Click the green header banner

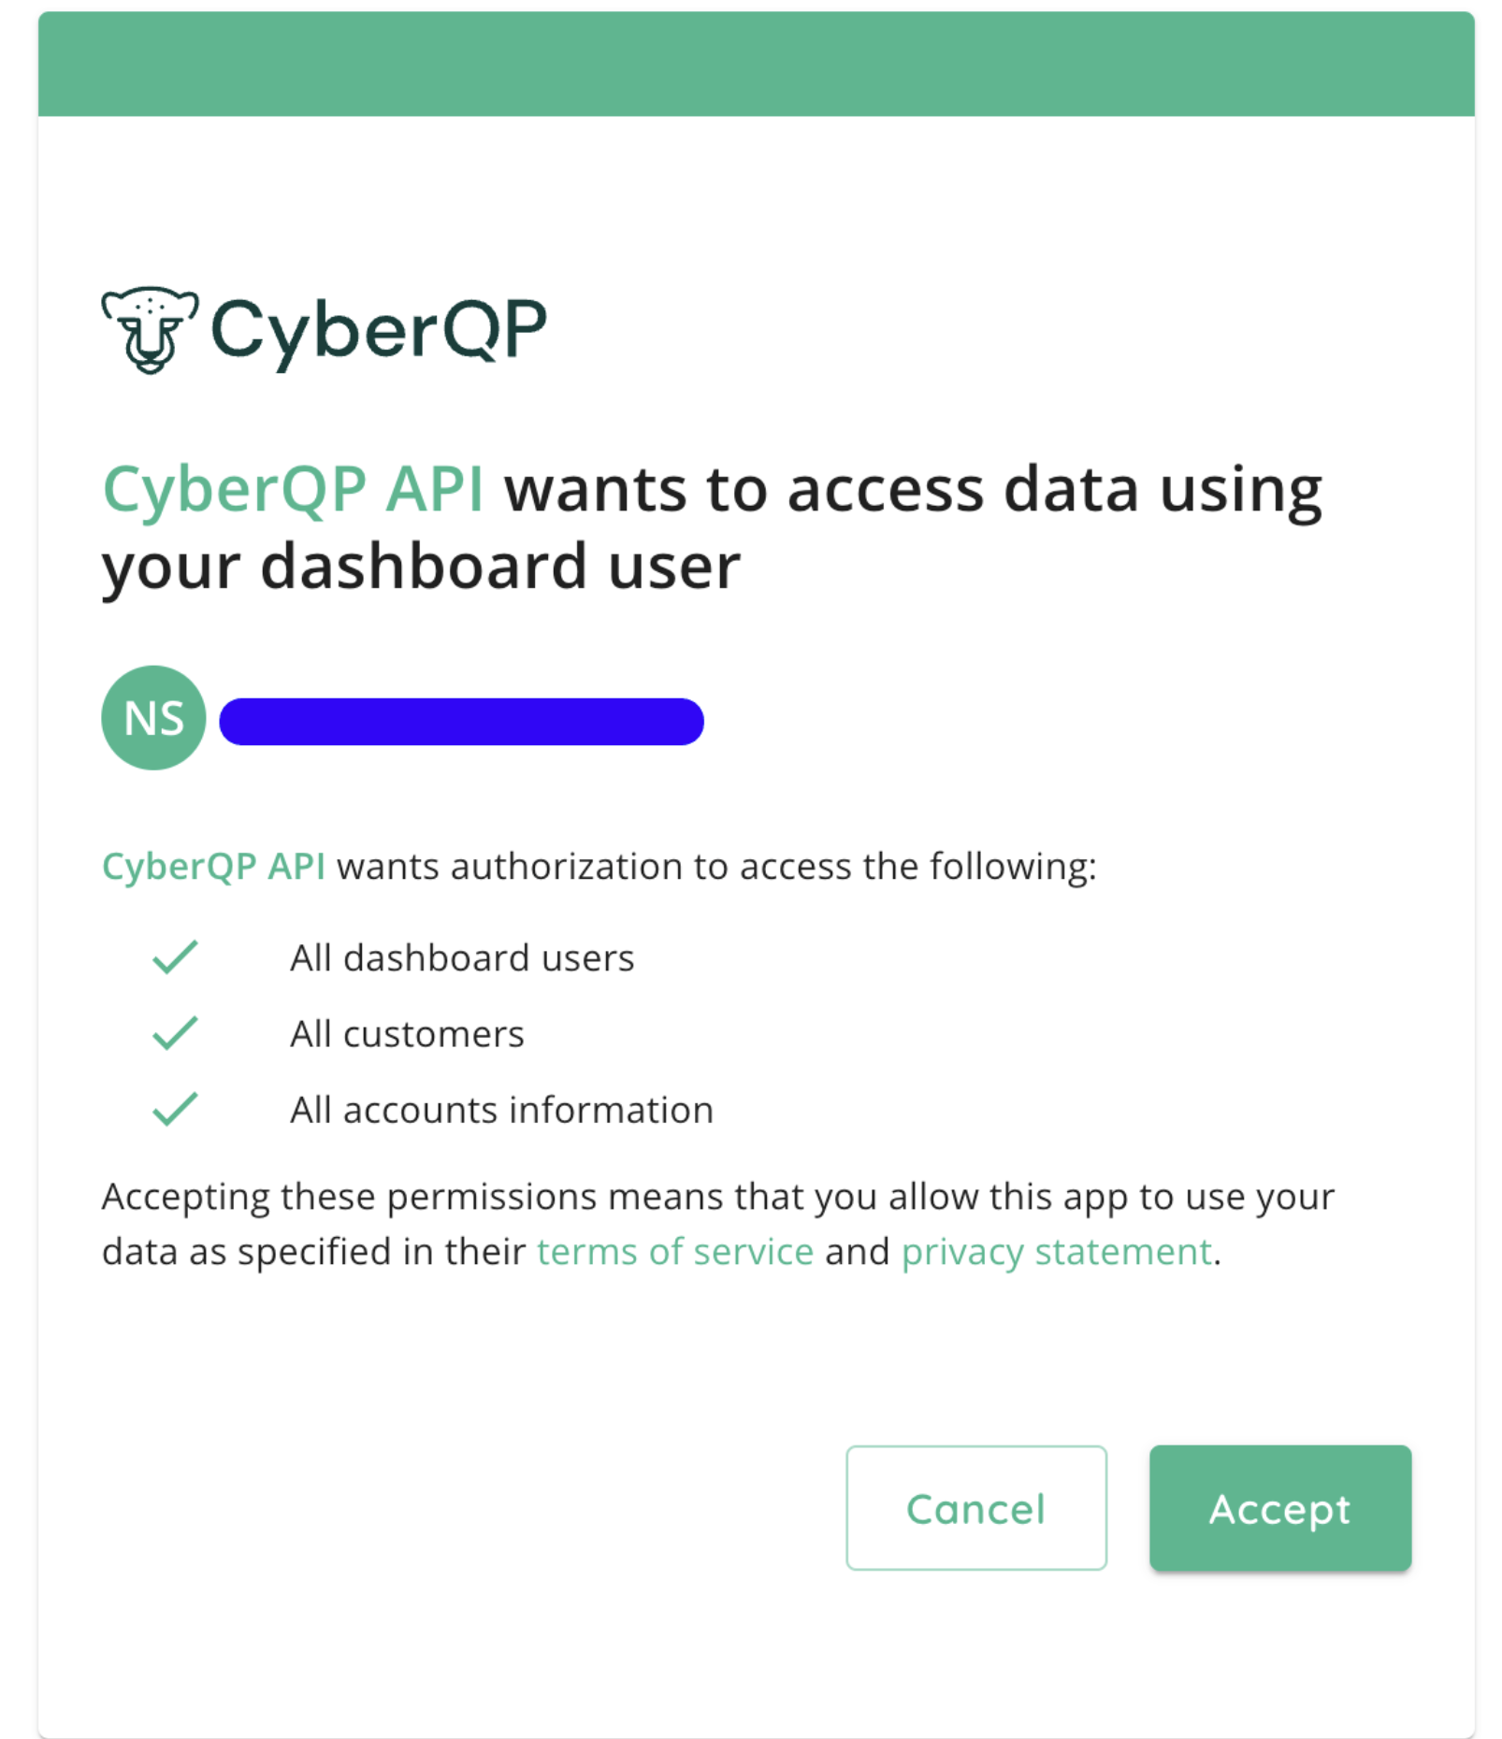(x=756, y=64)
